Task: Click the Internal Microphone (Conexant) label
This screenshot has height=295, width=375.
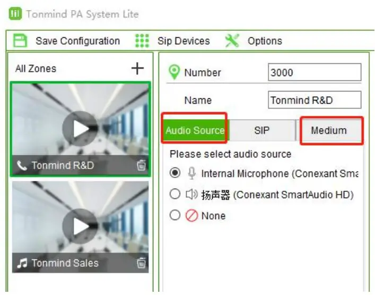Action: (x=280, y=174)
